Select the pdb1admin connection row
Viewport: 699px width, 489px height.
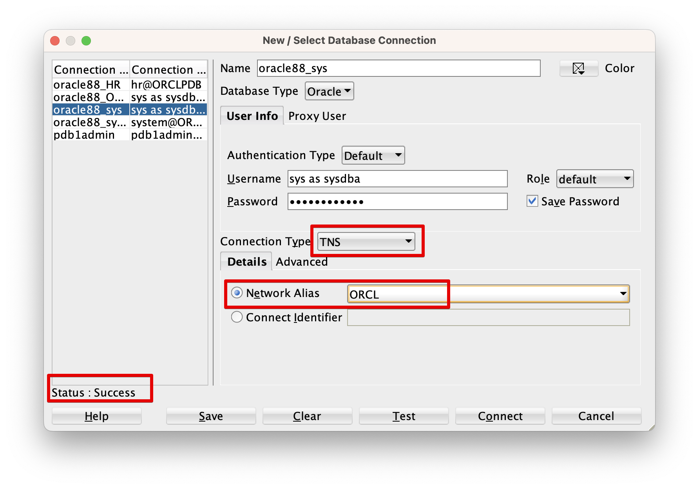pos(91,135)
